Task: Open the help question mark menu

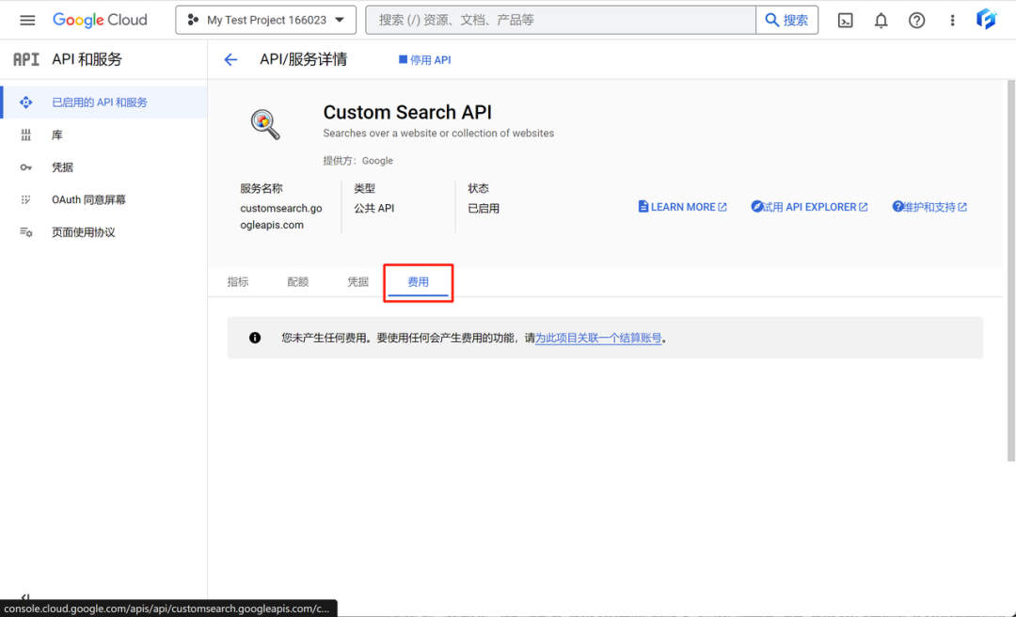Action: pos(916,21)
